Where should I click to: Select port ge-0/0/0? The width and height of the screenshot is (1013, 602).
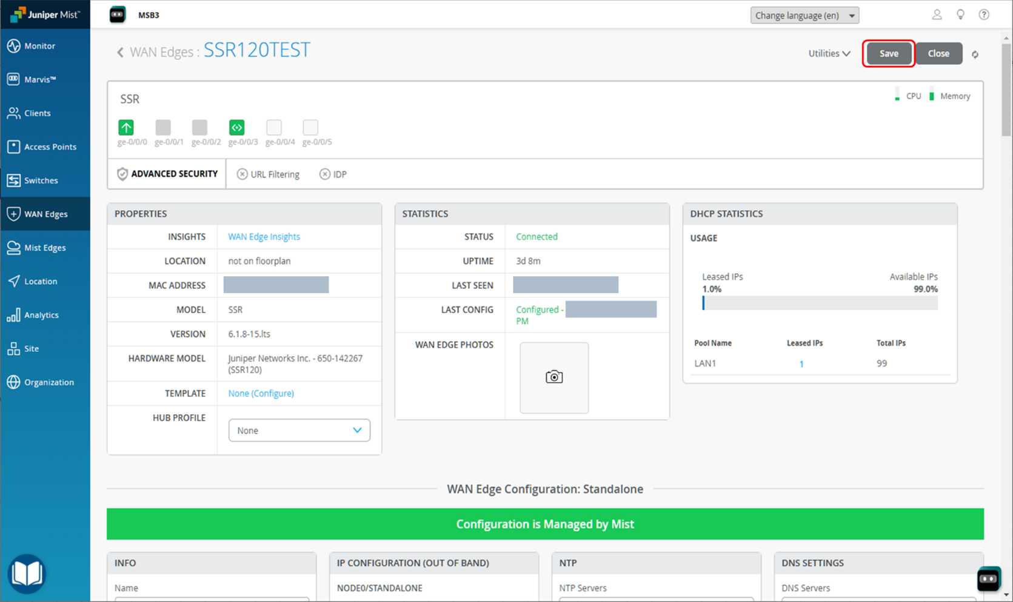(126, 127)
